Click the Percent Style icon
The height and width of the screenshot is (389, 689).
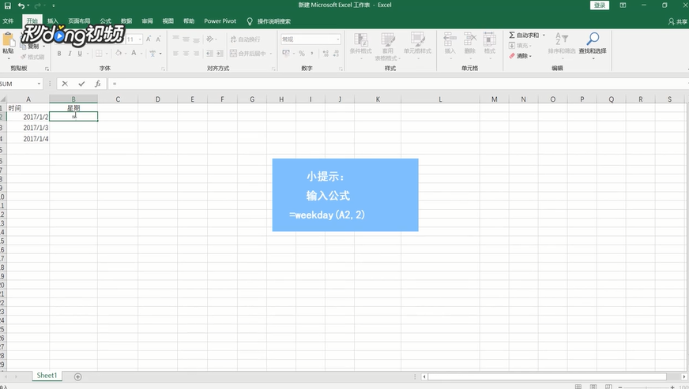pyautogui.click(x=302, y=54)
